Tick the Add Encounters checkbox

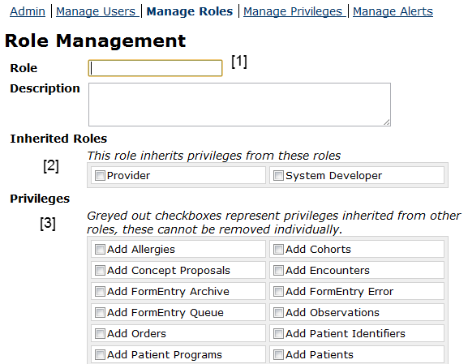(278, 270)
